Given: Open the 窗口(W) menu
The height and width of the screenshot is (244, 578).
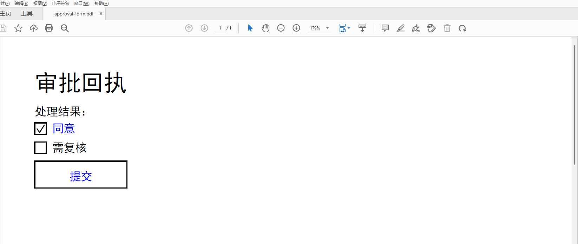Looking at the screenshot, I should [81, 4].
